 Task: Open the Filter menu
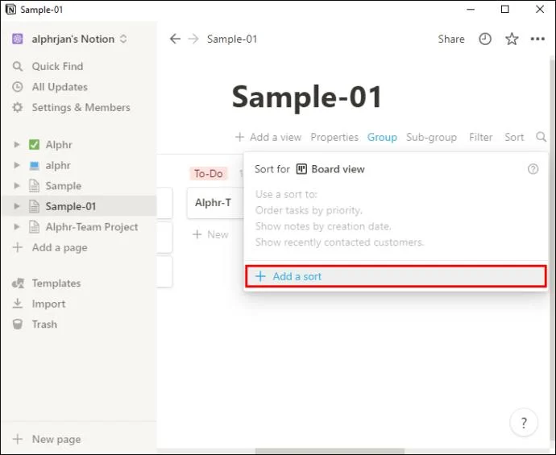(480, 137)
